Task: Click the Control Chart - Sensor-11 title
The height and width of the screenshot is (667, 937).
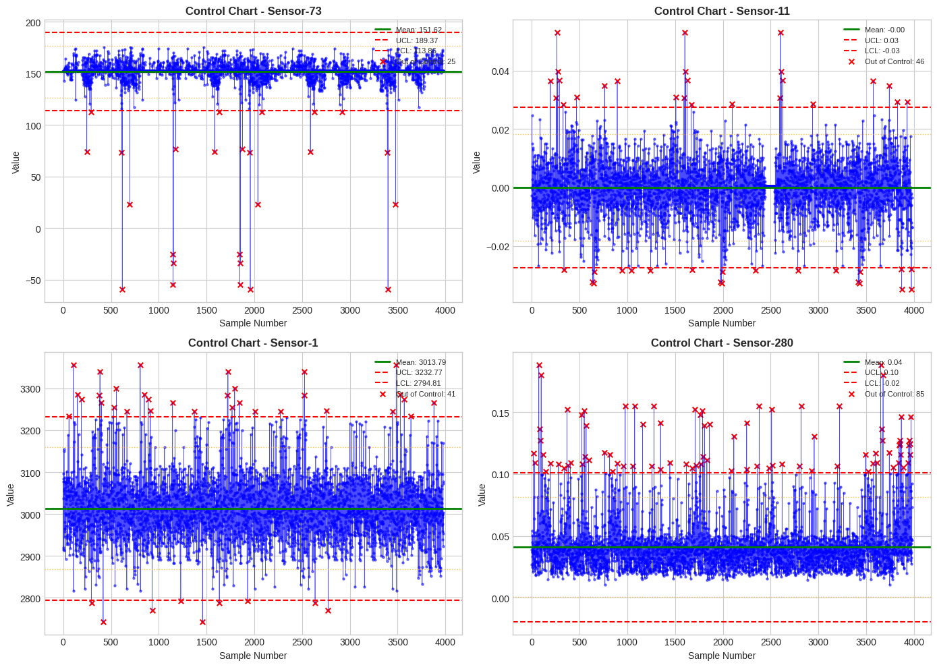Action: tap(722, 11)
